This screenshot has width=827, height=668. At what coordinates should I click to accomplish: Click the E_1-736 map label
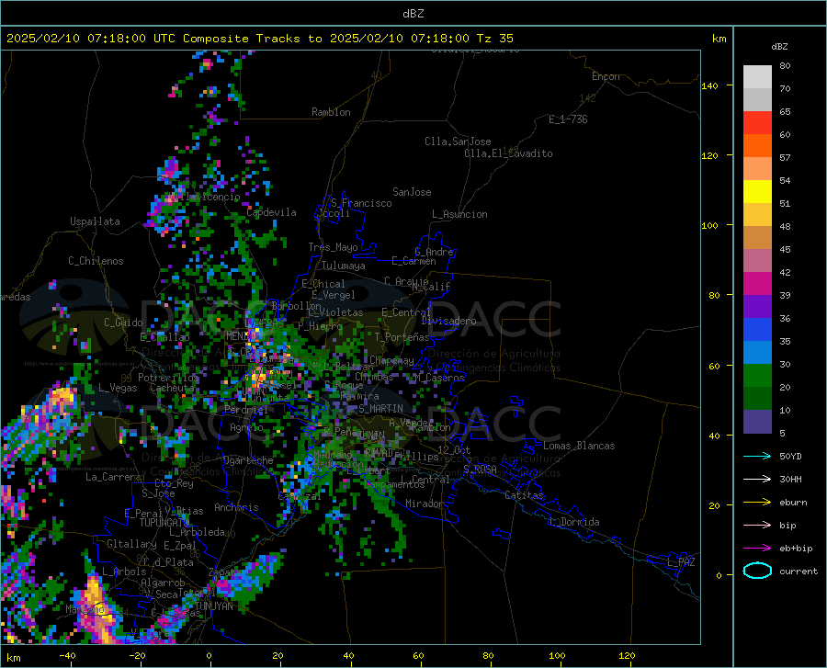tap(568, 119)
